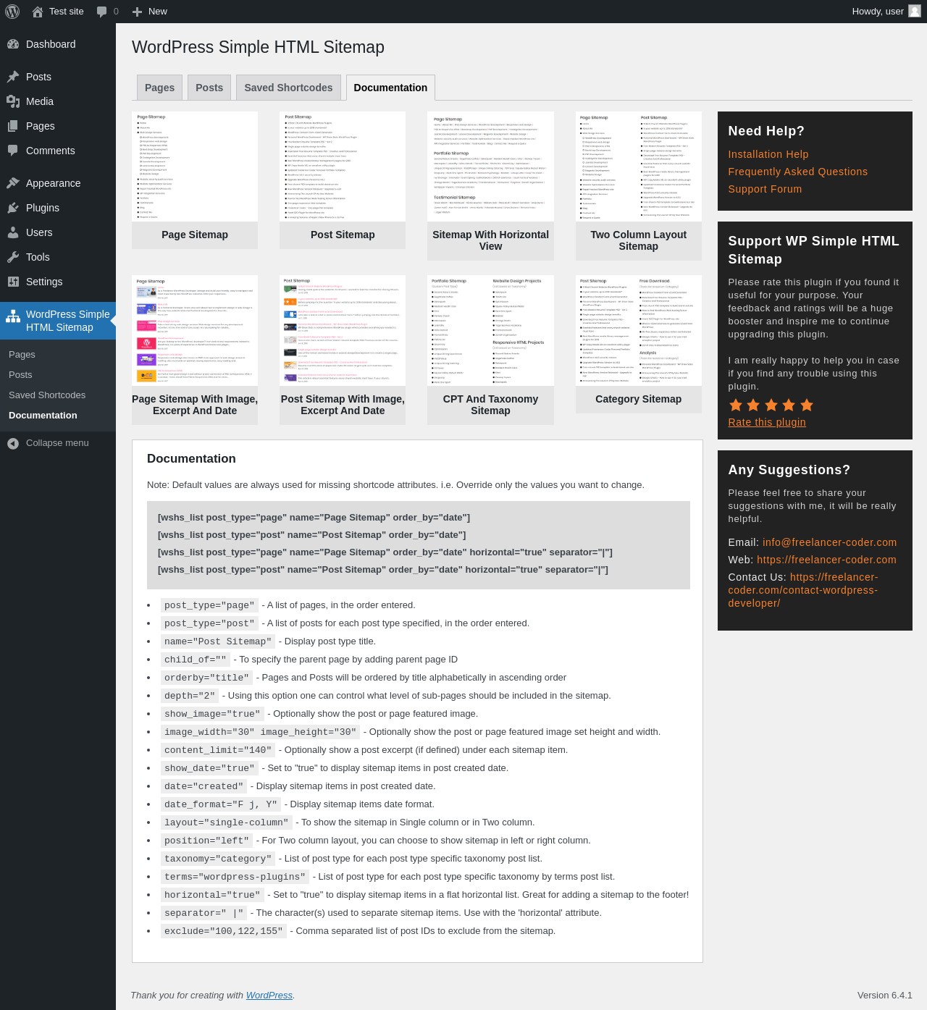Click the fifth orange rating star

click(x=807, y=405)
